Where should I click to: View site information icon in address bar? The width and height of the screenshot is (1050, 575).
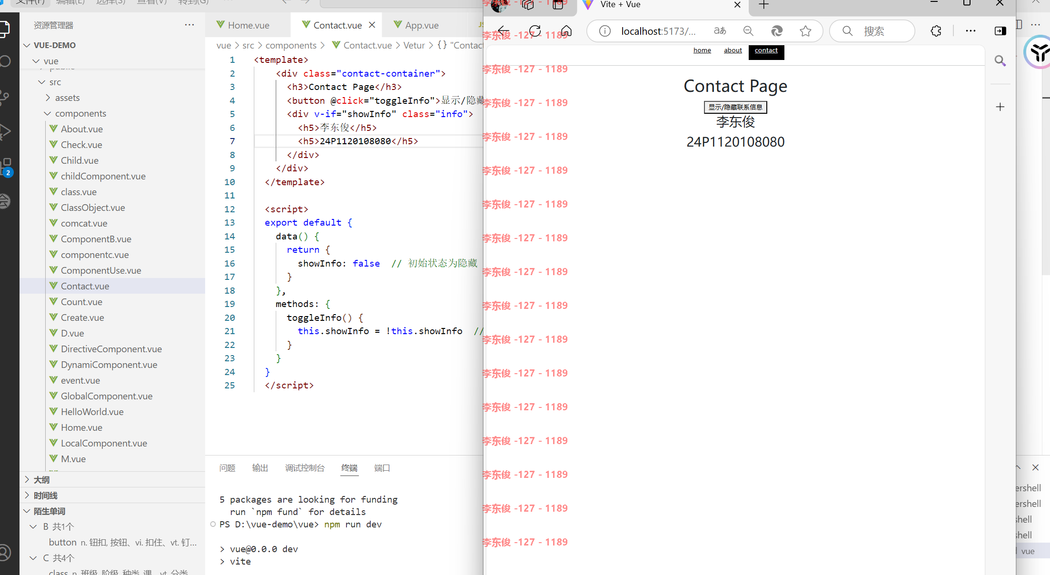[605, 31]
